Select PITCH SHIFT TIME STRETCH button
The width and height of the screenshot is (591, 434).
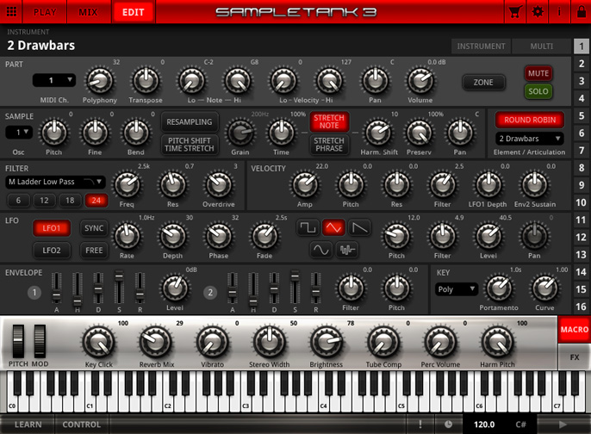[x=190, y=145]
